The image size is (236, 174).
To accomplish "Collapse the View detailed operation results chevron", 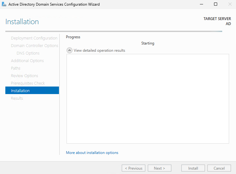I will 69,50.
